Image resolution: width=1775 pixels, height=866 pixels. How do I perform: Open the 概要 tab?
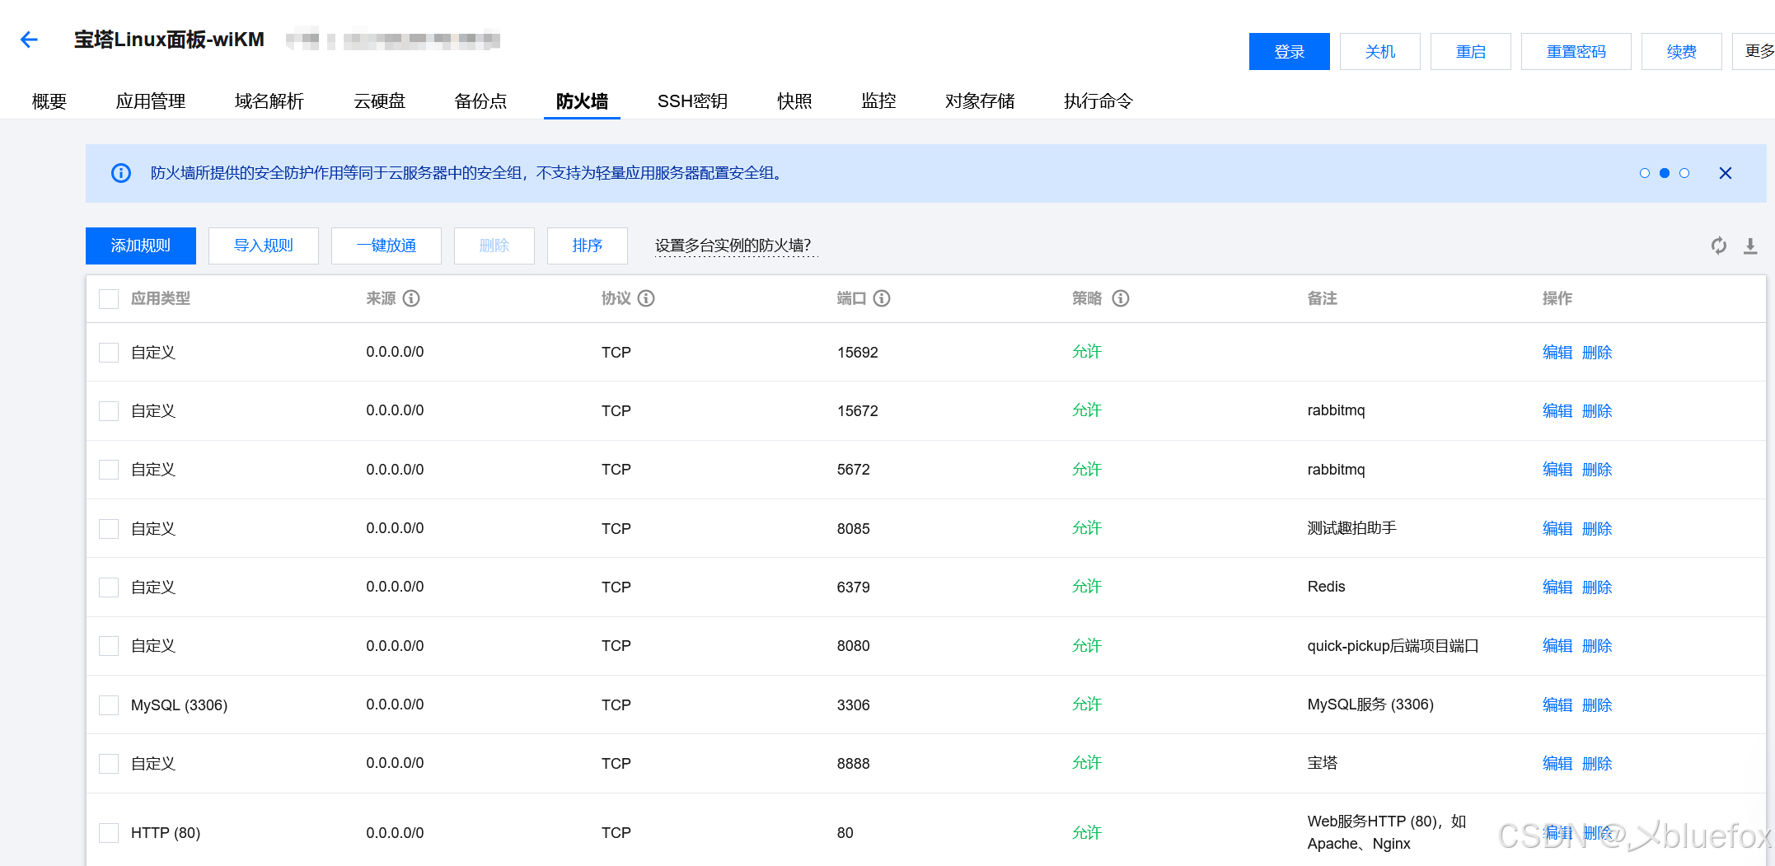point(49,101)
